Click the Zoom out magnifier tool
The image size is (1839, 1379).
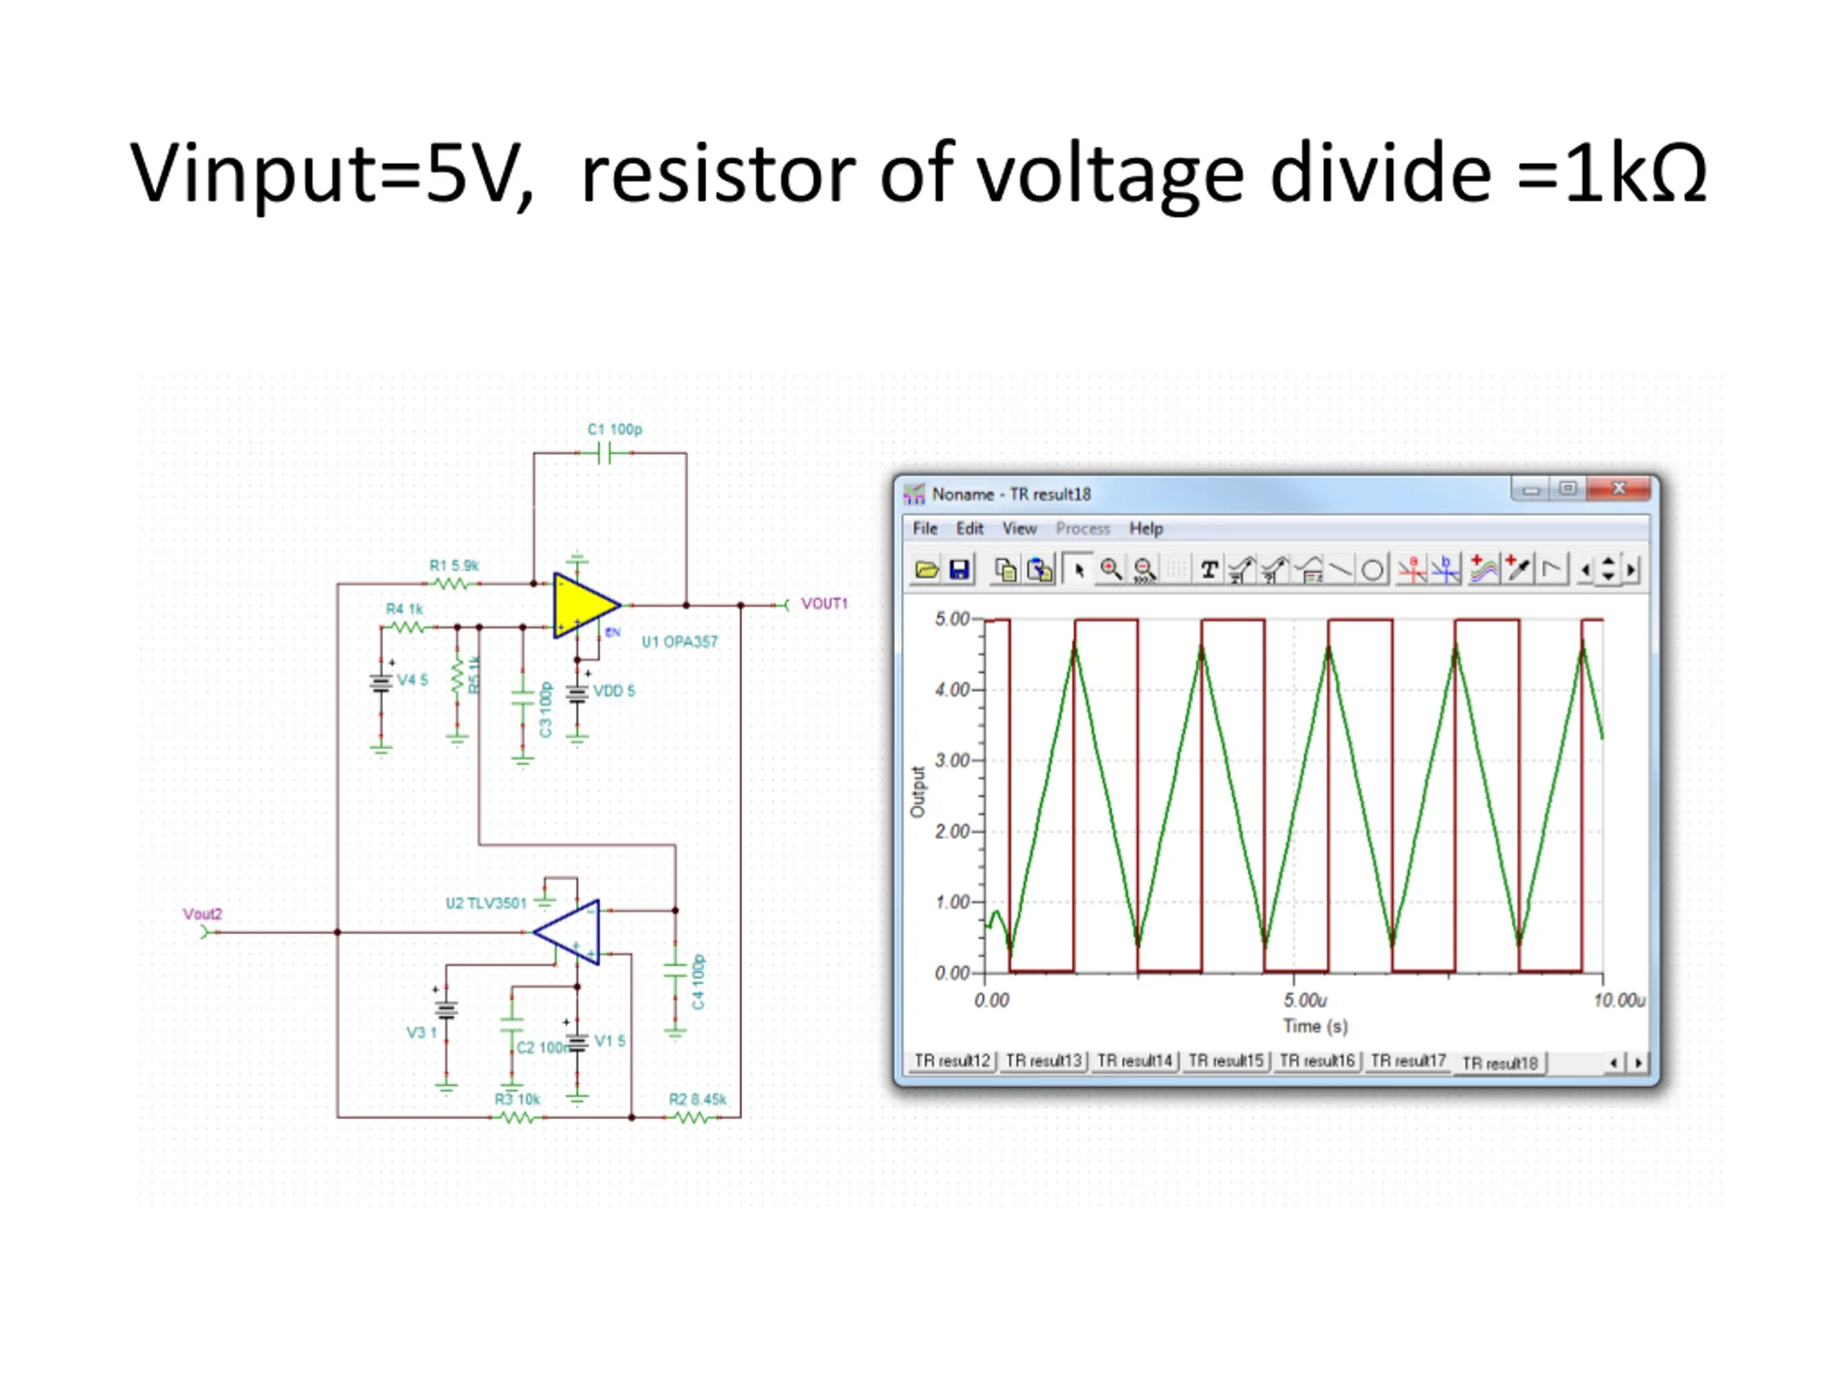coord(1144,570)
